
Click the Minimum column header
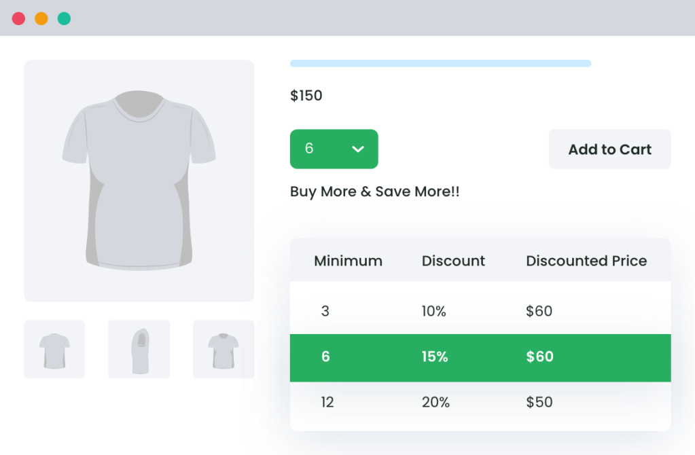(x=348, y=261)
